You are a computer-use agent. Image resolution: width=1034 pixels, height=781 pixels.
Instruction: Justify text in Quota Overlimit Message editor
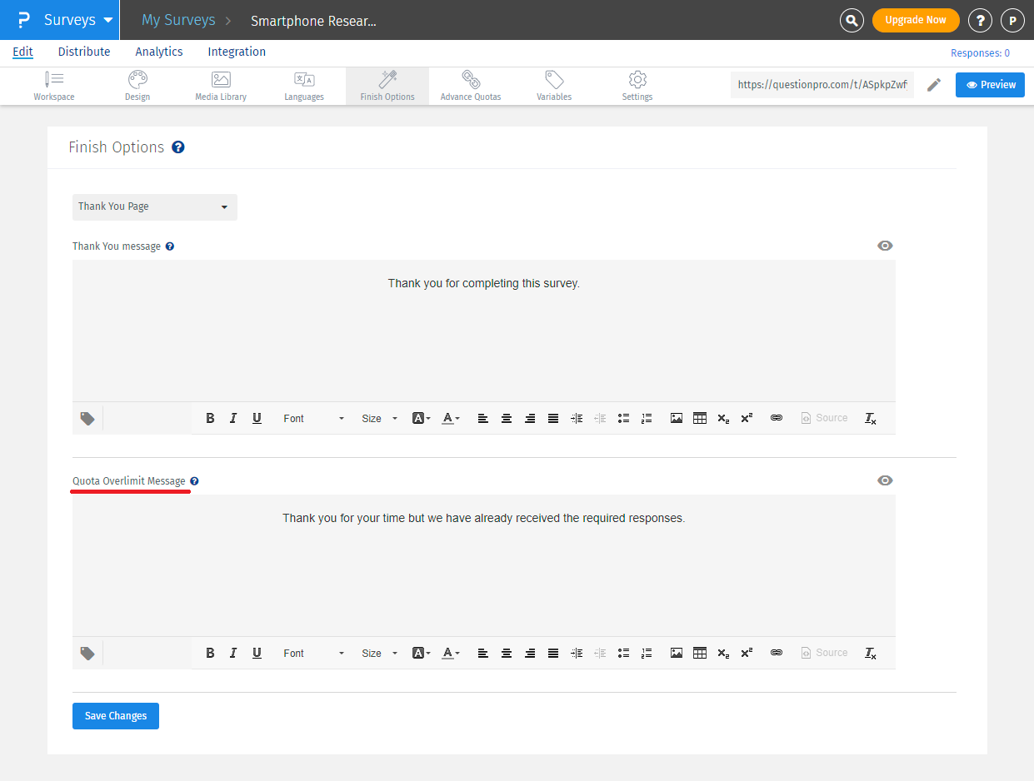[x=553, y=653]
